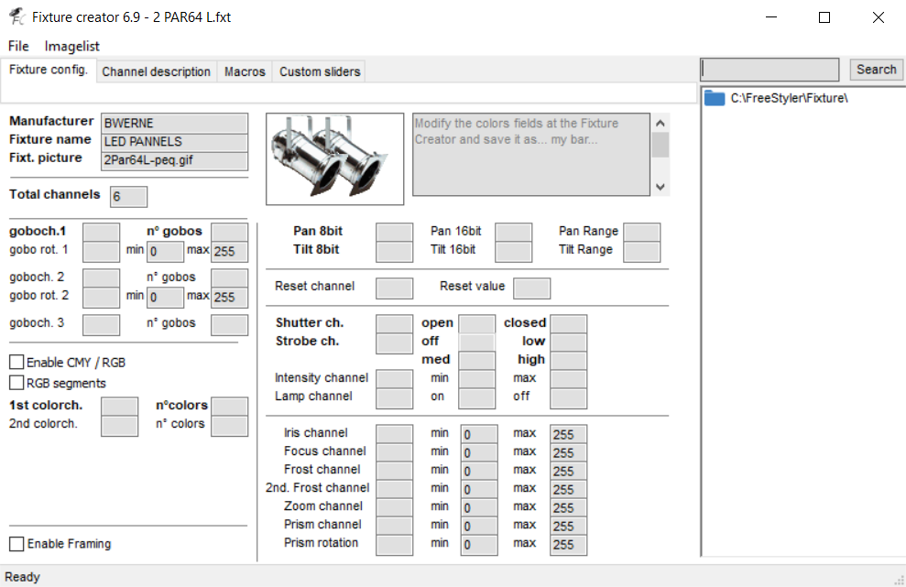906x587 pixels.
Task: Switch to the Macros tab
Action: (244, 71)
